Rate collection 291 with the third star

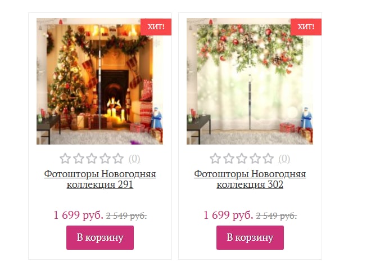pos(92,159)
